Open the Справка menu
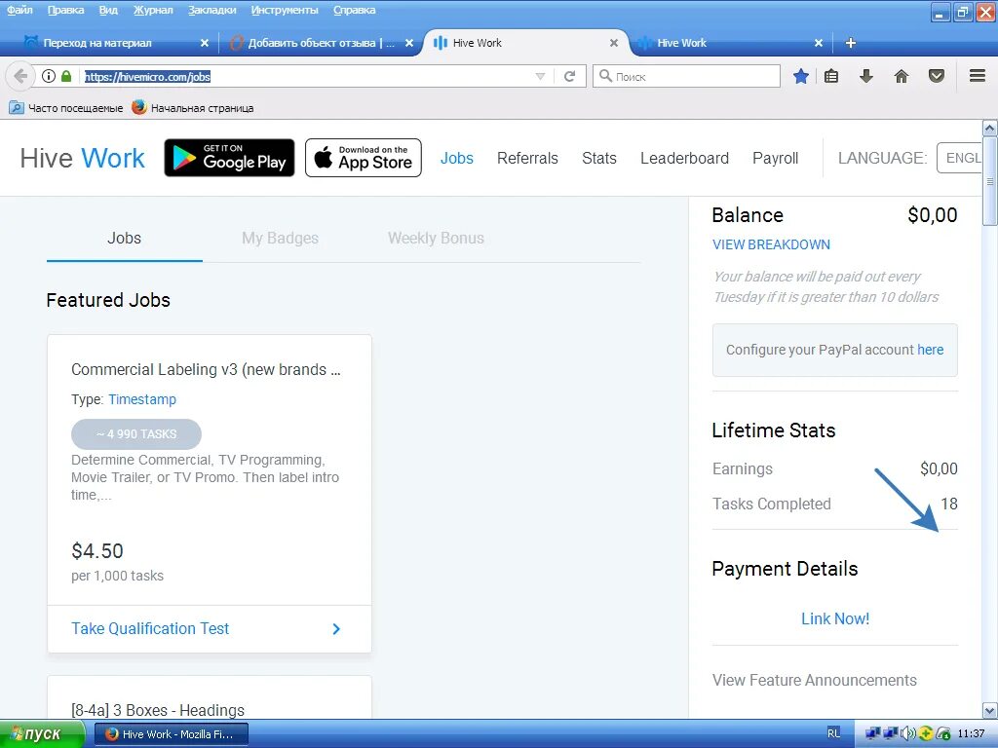Viewport: 998px width, 748px height. point(355,10)
